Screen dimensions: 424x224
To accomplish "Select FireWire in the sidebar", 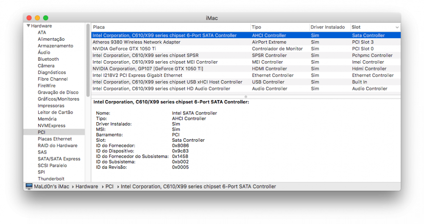I will pyautogui.click(x=47, y=86).
